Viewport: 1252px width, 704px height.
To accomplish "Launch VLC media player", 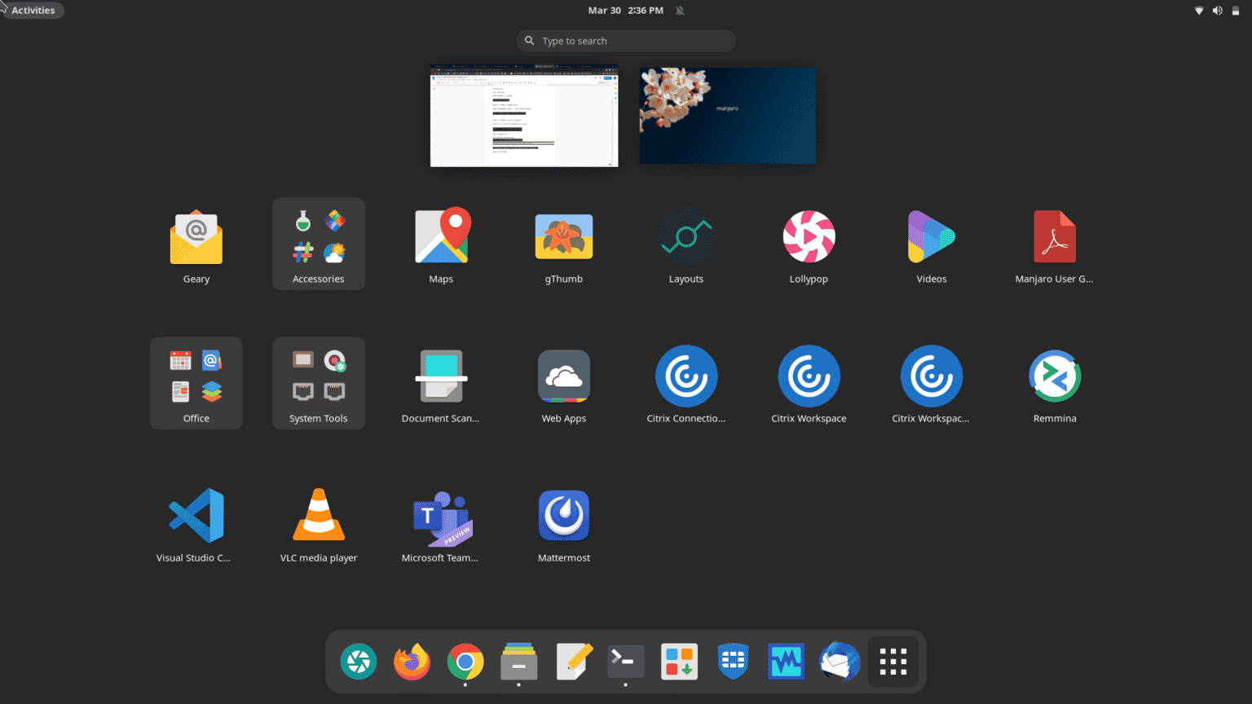I will (x=319, y=515).
